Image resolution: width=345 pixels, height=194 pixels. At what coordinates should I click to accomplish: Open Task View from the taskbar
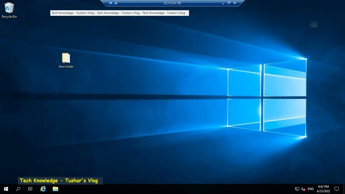pyautogui.click(x=30, y=189)
